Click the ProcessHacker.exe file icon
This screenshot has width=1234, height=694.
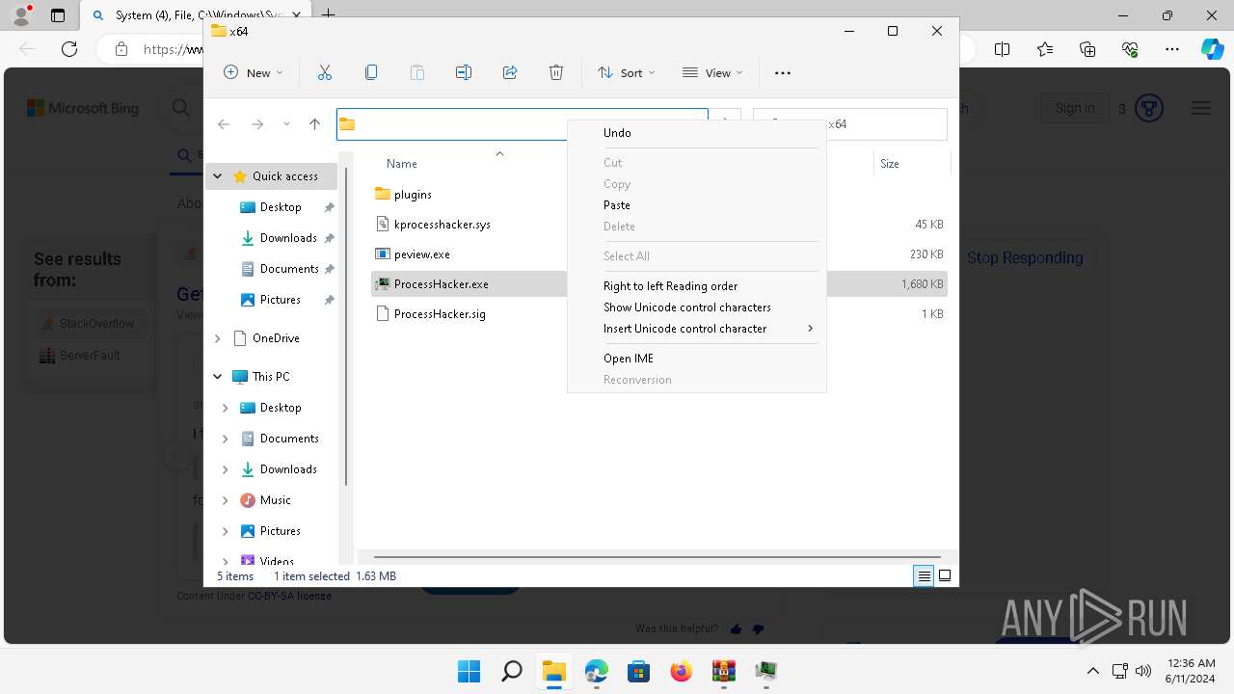[382, 284]
